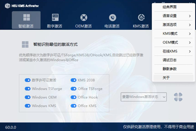The width and height of the screenshot is (196, 131).
Task: Expand the 在线KMS submenu arrow
Action: click(x=190, y=51)
